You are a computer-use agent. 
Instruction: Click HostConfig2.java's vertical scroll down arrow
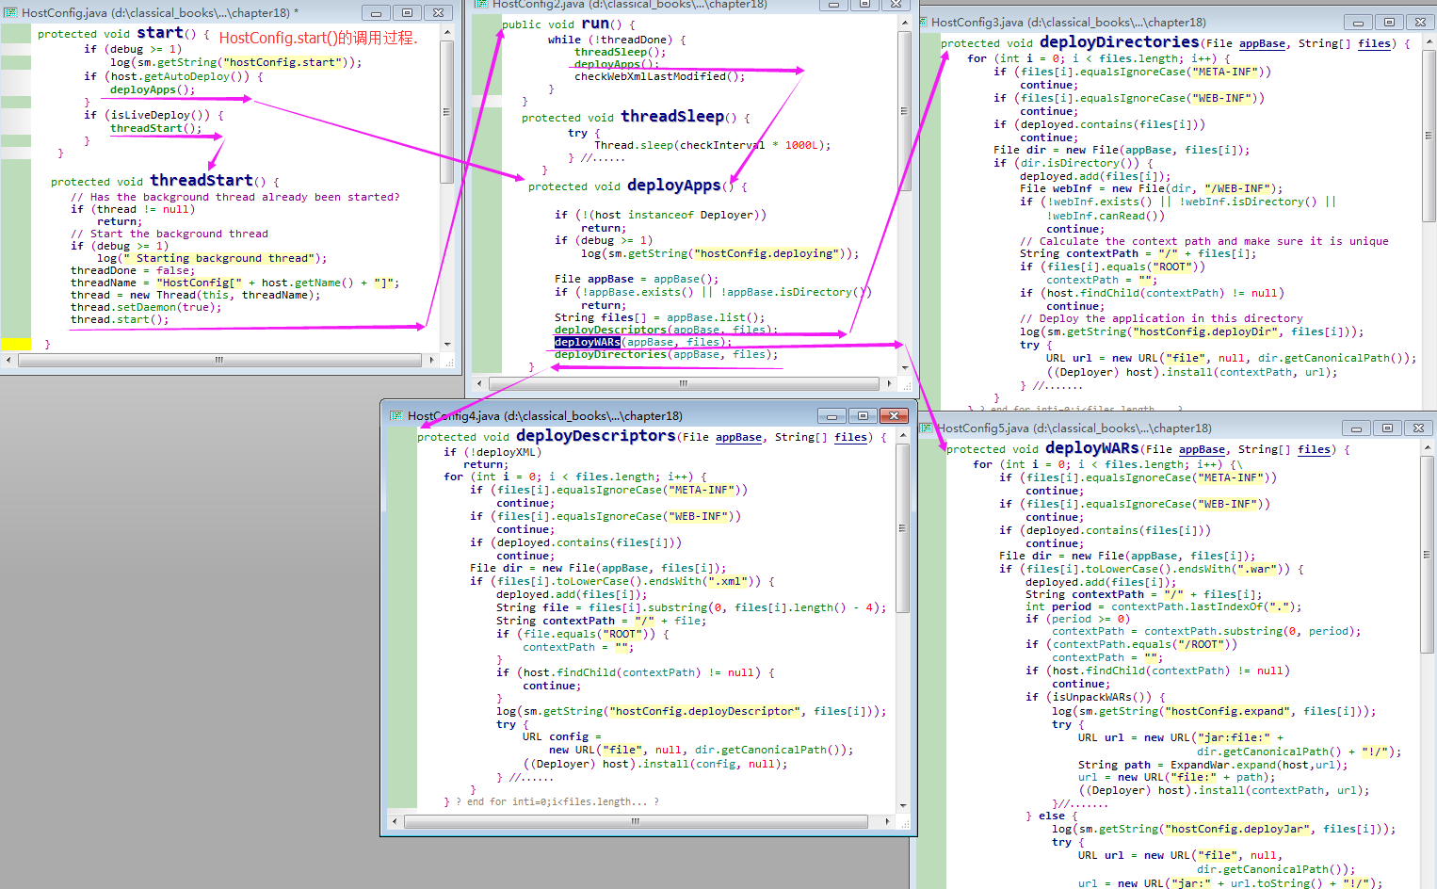click(x=905, y=366)
